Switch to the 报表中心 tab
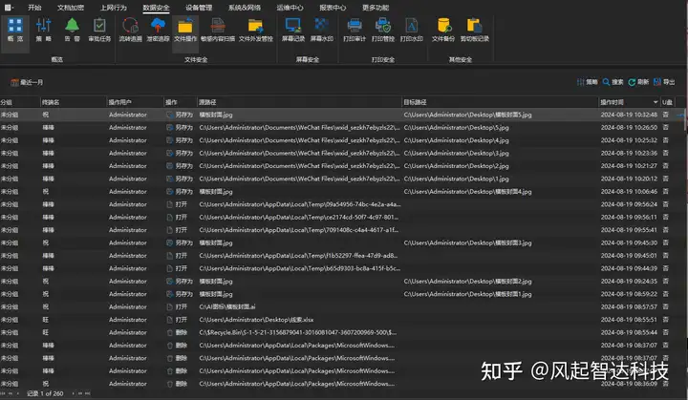Screen dimensions: 688x400 coord(333,8)
